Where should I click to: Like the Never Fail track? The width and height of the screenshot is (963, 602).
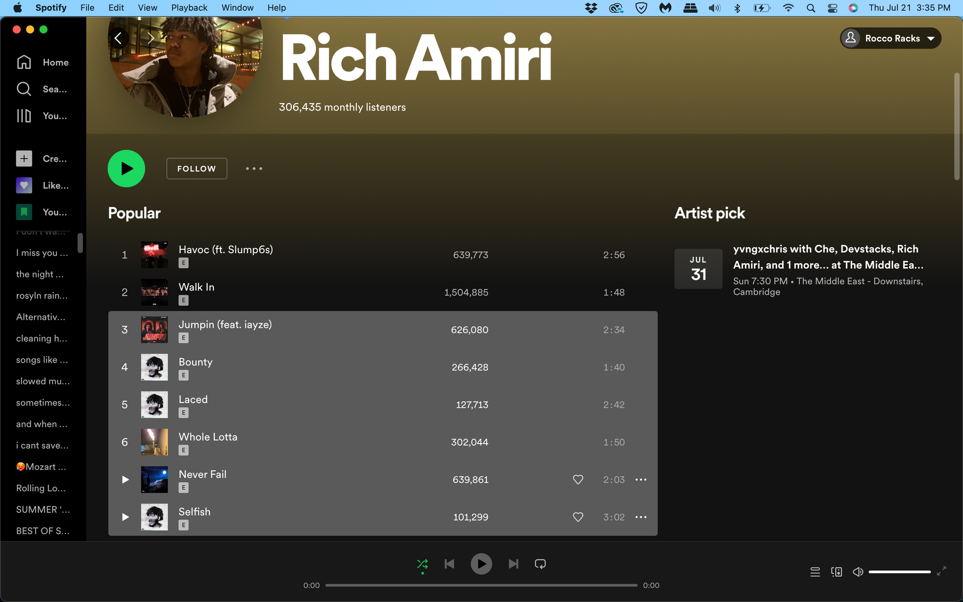coord(578,480)
